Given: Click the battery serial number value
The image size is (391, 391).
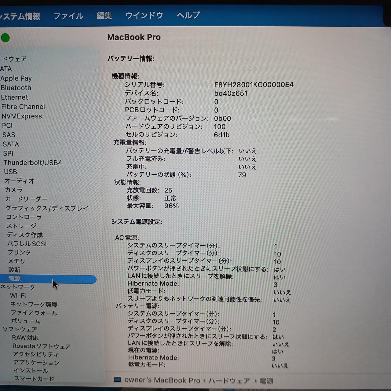Looking at the screenshot, I should point(254,85).
